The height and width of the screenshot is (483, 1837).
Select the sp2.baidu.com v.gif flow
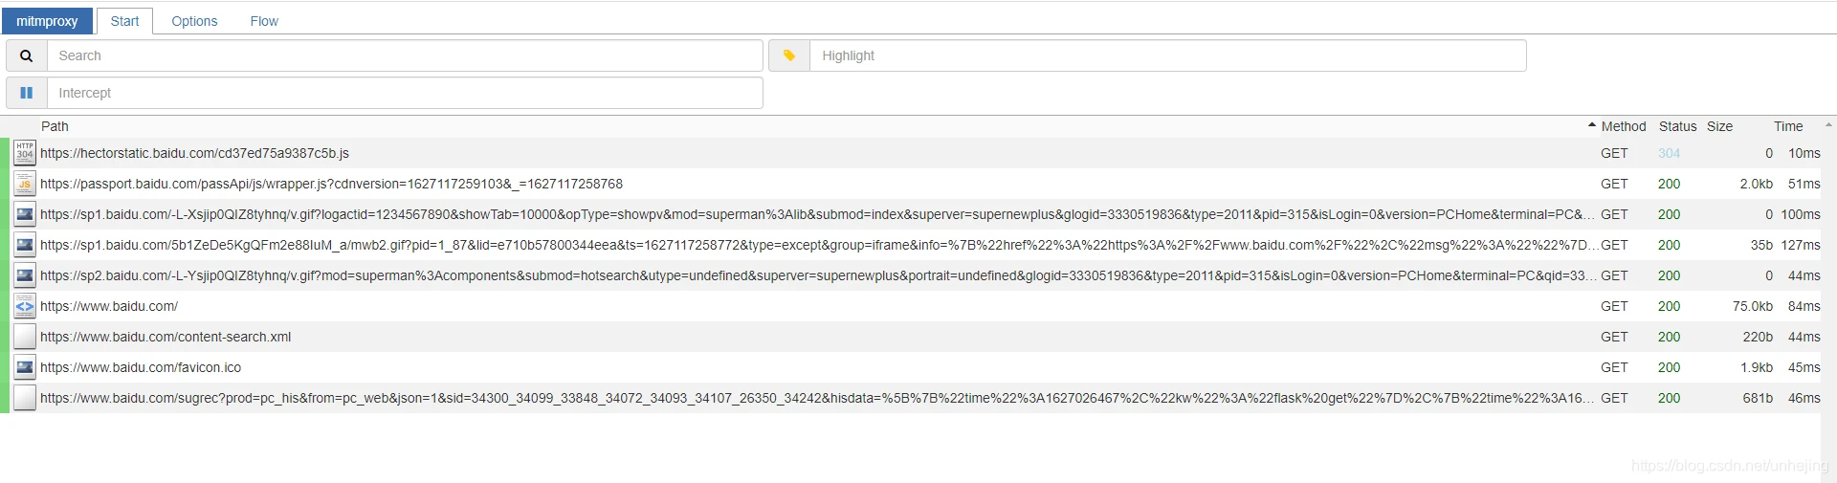(x=910, y=275)
